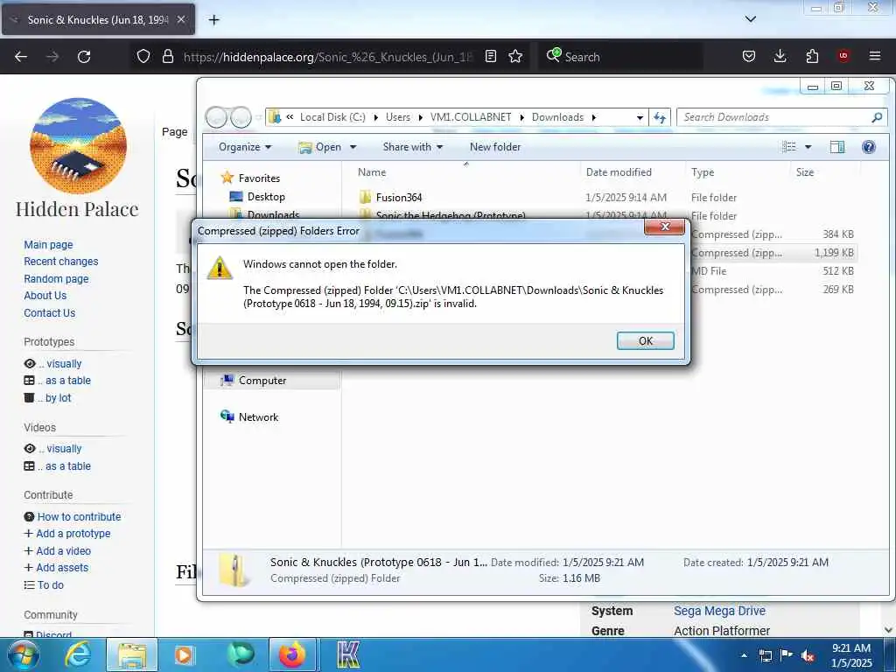The width and height of the screenshot is (896, 672).
Task: Click uBlock Origin extension icon
Action: (x=843, y=56)
